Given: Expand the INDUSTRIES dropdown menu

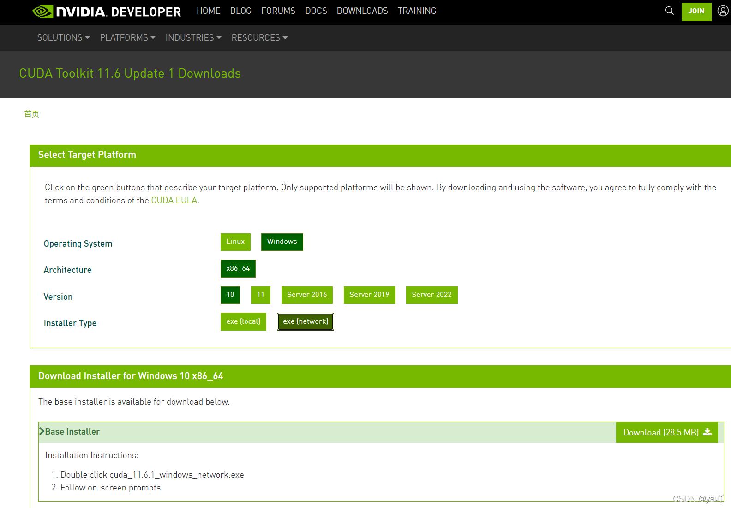Looking at the screenshot, I should pos(193,38).
